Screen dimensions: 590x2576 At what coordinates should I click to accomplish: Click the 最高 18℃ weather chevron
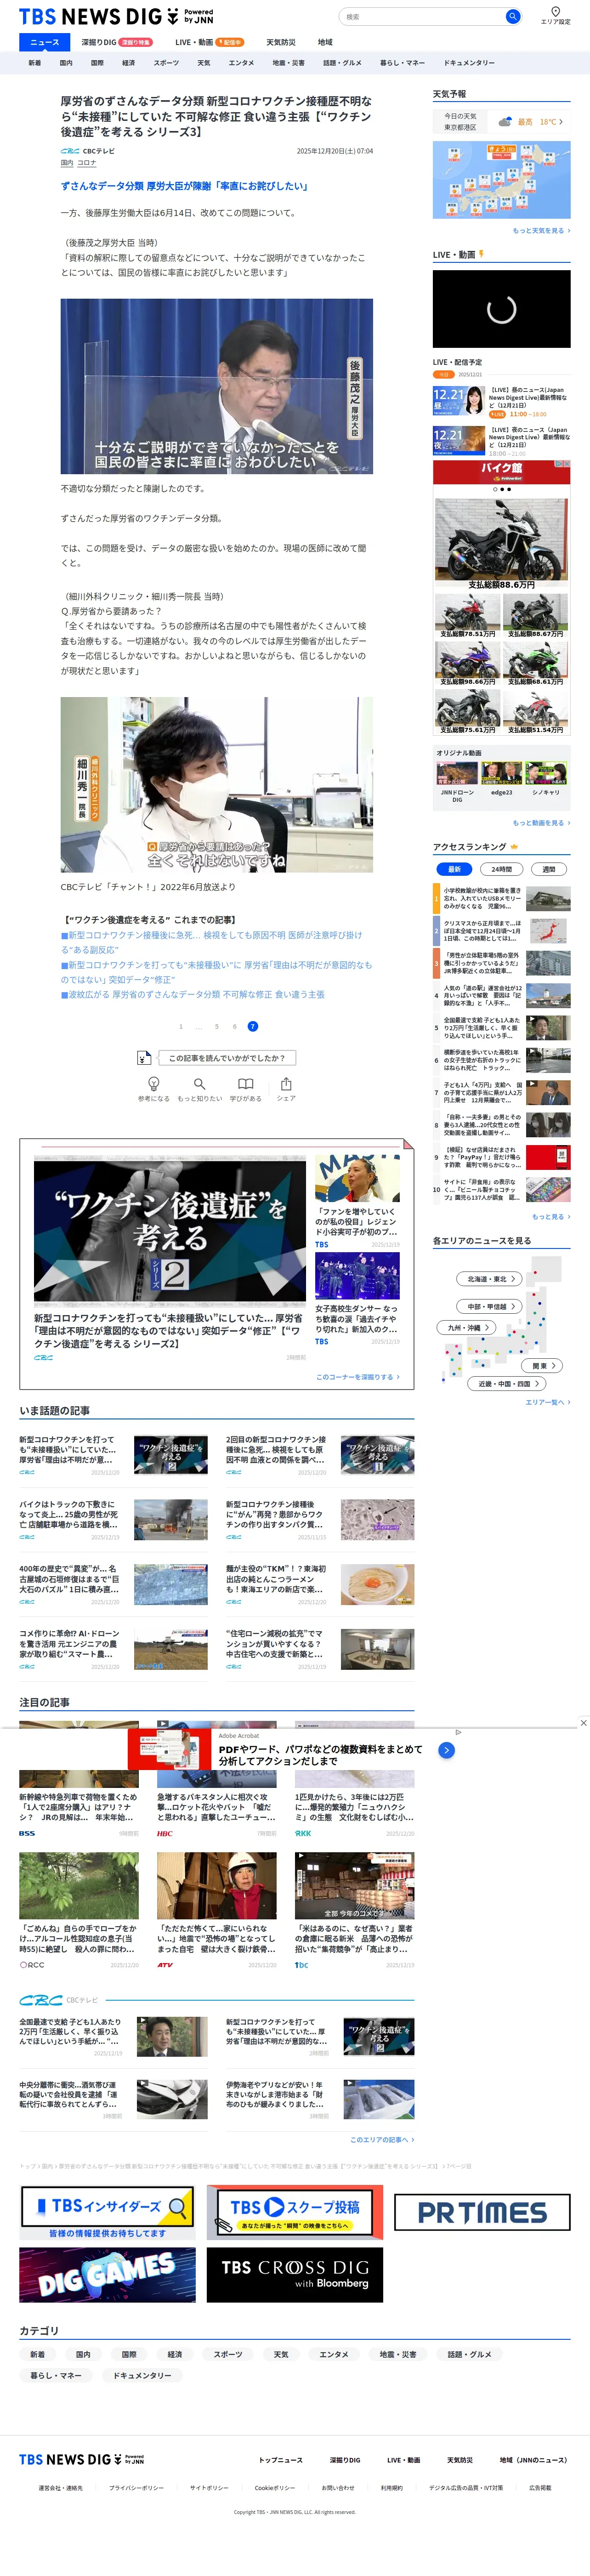click(x=561, y=122)
